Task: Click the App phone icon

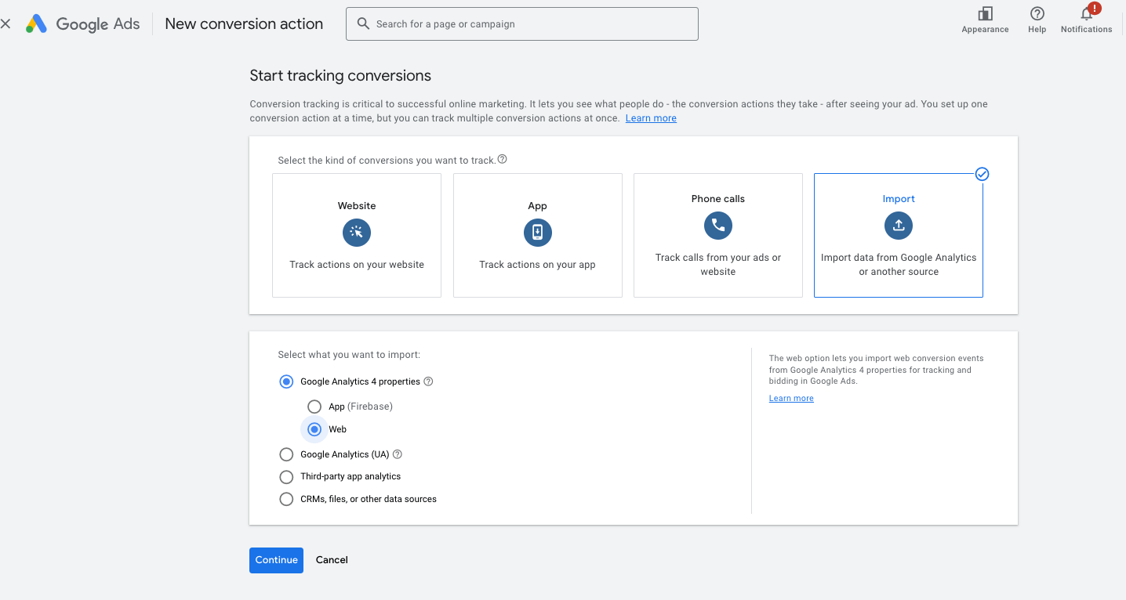Action: pyautogui.click(x=538, y=233)
